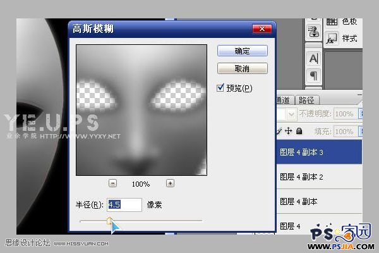Open the Paragraph panel (¶ icon)
Viewport: 379px width, 253px height.
tap(314, 76)
